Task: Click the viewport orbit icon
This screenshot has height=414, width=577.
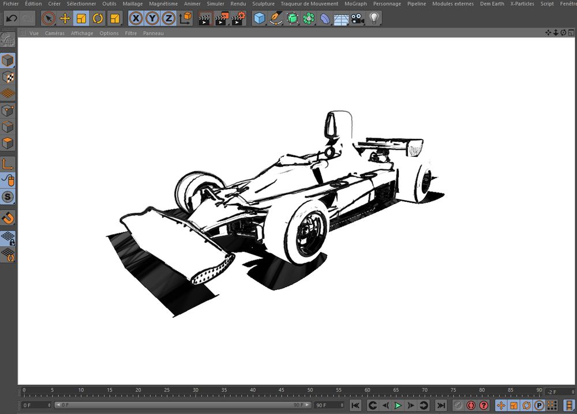Action: [x=563, y=33]
